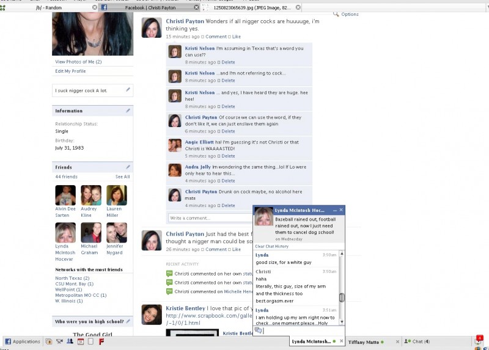This screenshot has width=489, height=350.
Task: Click the chat scrollbar up arrow
Action: click(342, 253)
